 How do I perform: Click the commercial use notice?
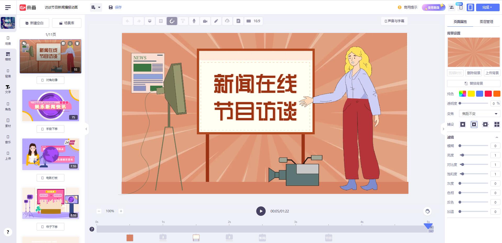click(x=408, y=7)
